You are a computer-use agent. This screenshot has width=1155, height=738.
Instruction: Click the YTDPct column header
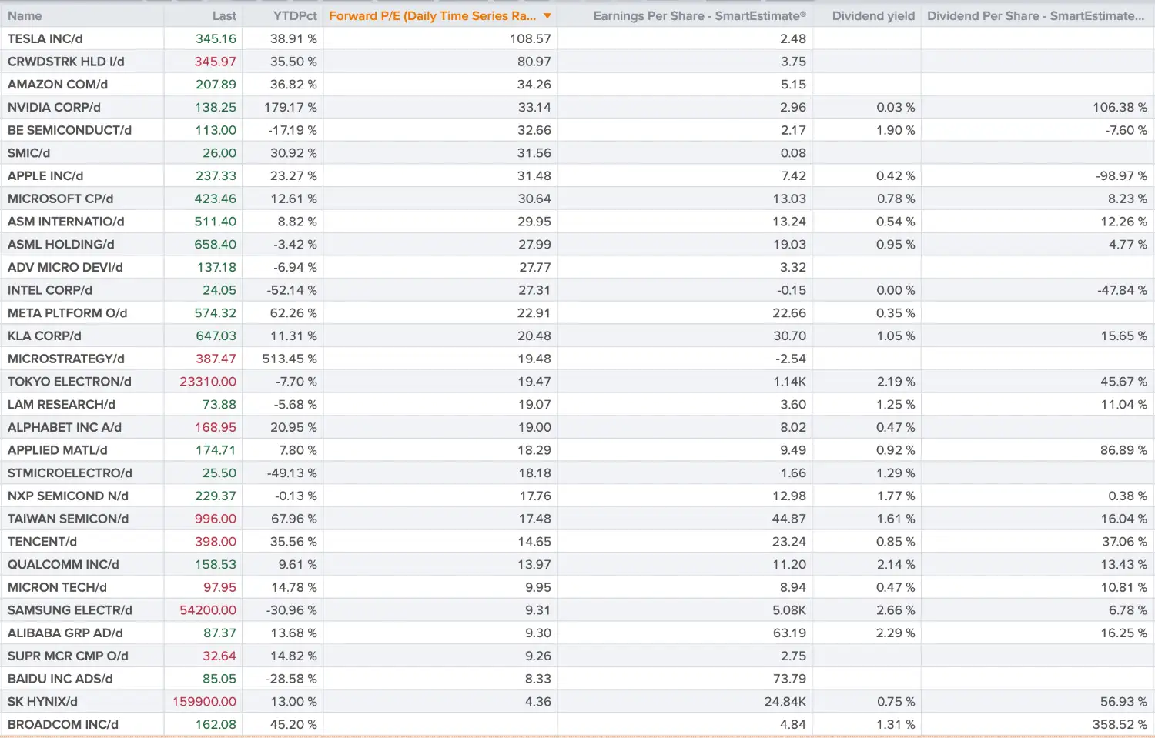[x=295, y=16]
